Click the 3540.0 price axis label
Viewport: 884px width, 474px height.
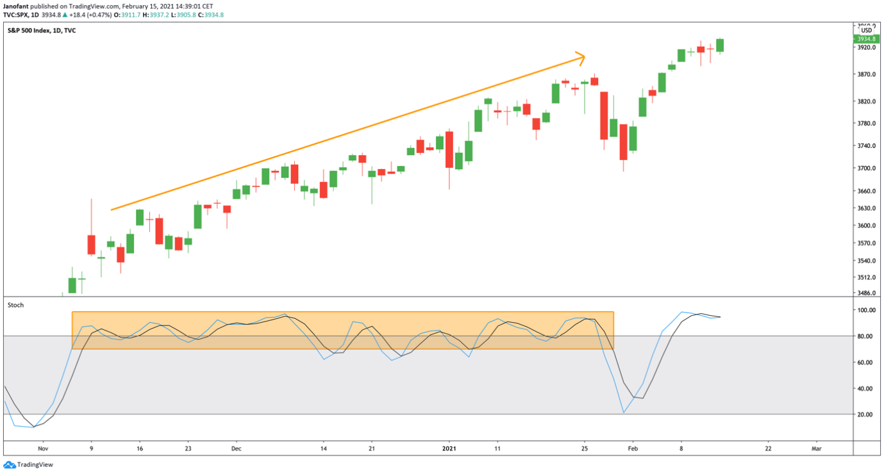tap(866, 261)
